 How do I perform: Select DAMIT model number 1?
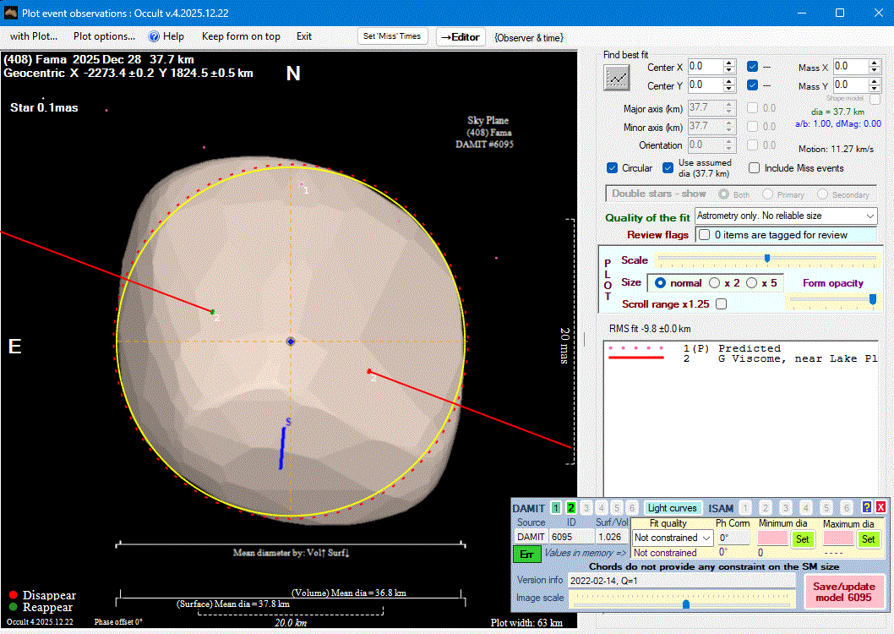[x=556, y=508]
